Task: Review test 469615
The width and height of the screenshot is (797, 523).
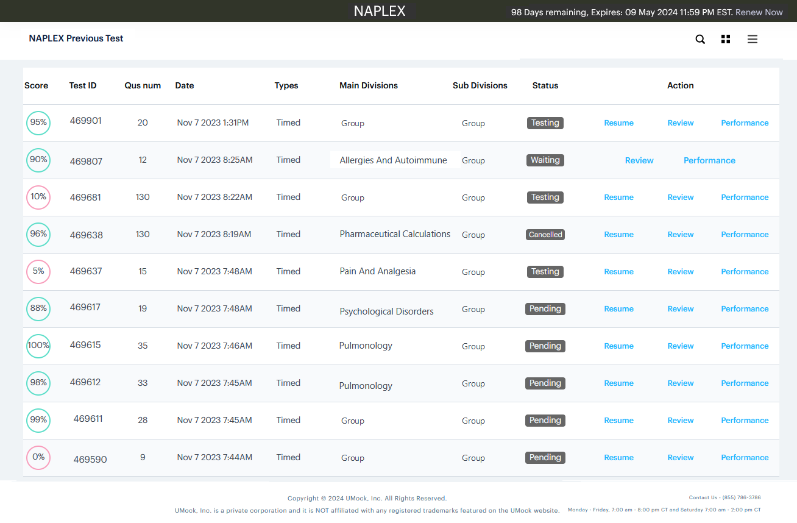Action: [681, 346]
